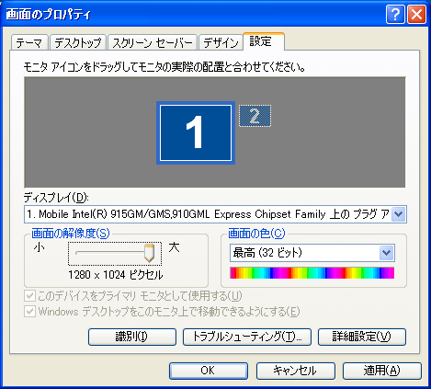Viewport: 431px width, 389px height.
Task: Open 詳細設定(V) button
Action: [362, 337]
